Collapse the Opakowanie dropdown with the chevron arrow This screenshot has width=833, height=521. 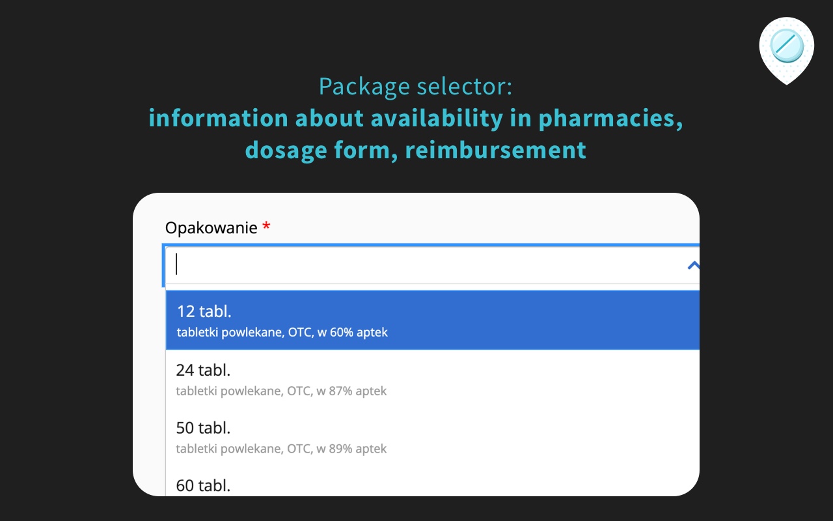click(x=692, y=265)
